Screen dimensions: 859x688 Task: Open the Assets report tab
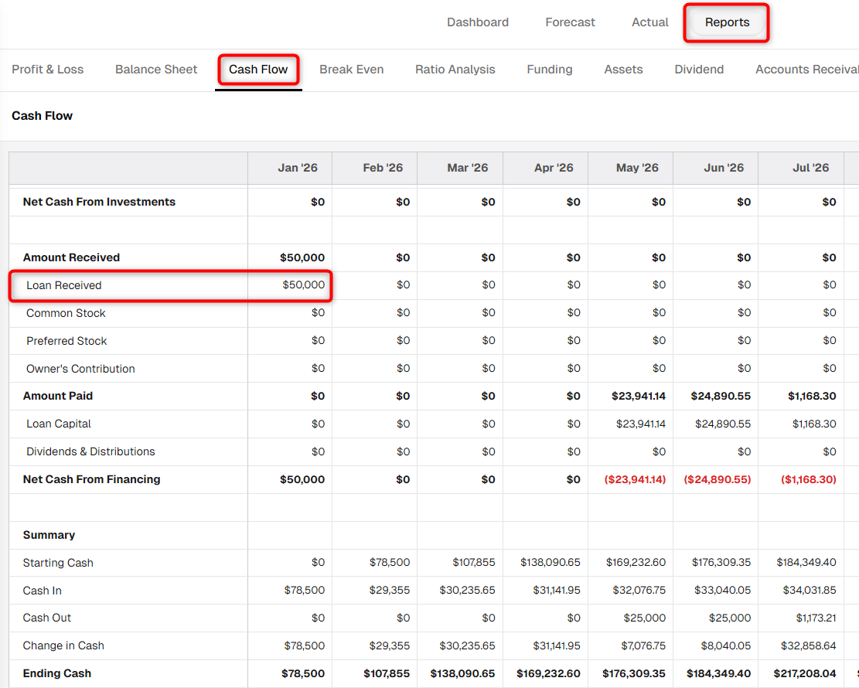tap(623, 70)
